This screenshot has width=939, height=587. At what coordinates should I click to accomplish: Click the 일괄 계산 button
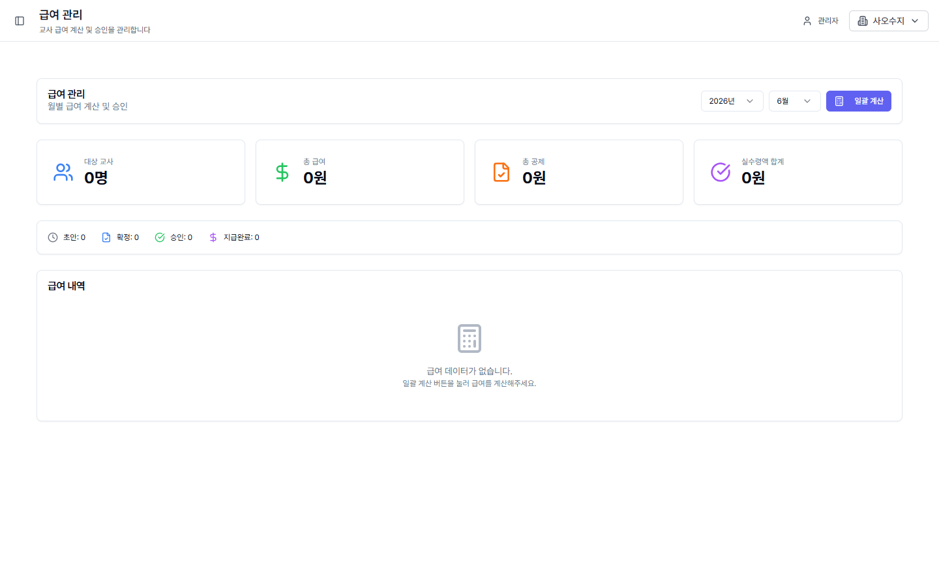point(858,101)
